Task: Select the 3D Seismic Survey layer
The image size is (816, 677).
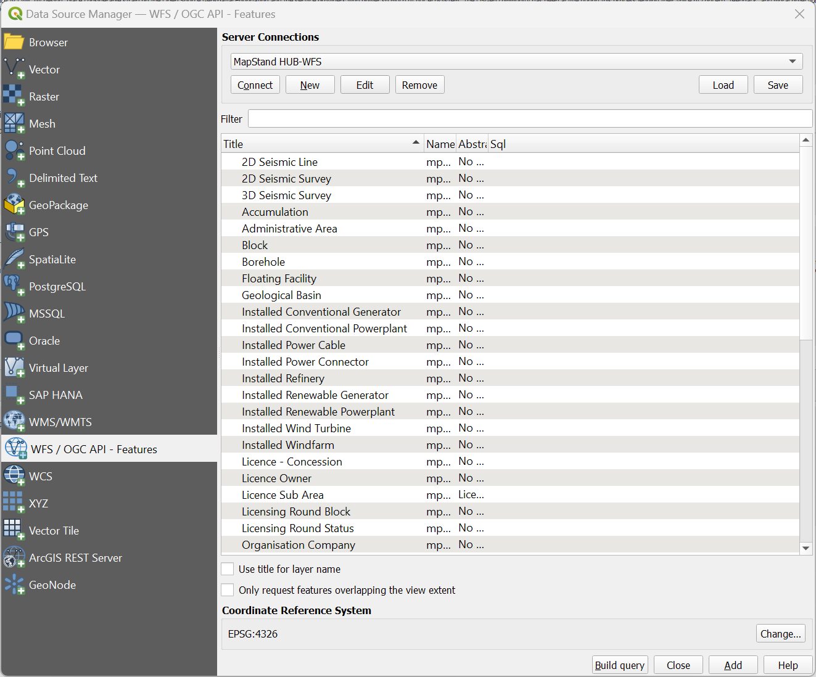Action: tap(510, 195)
